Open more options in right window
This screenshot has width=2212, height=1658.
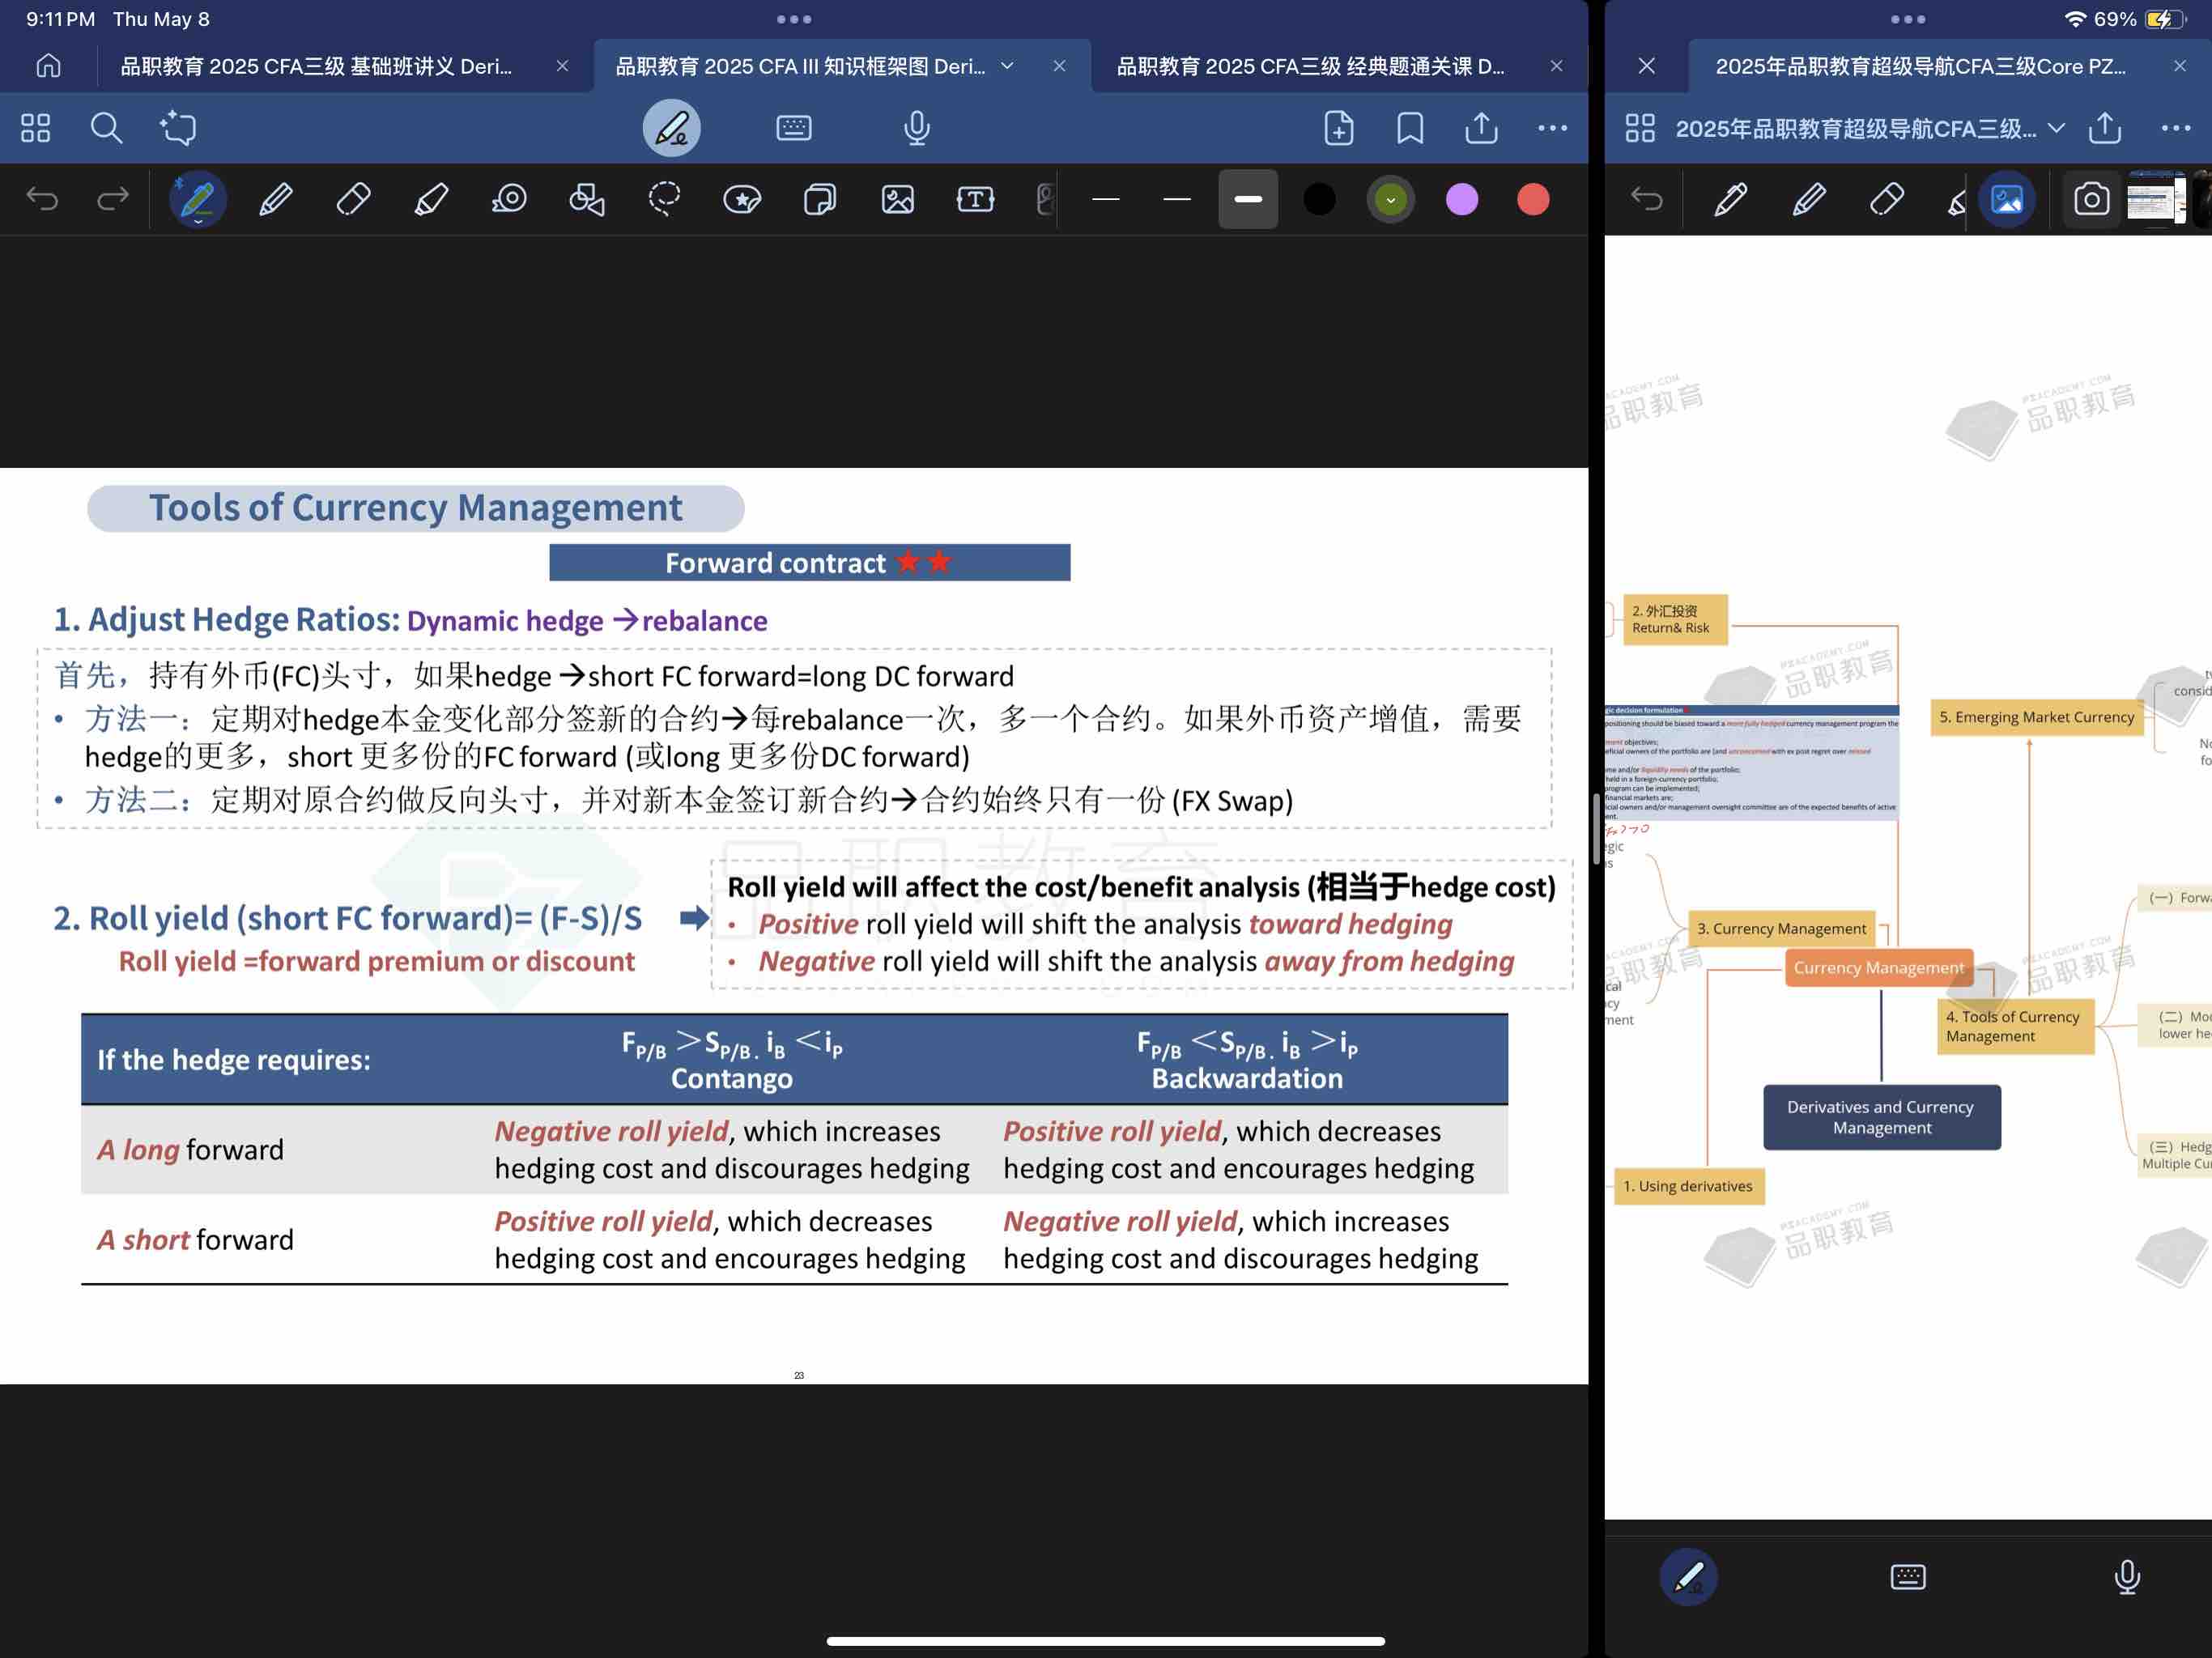2176,128
